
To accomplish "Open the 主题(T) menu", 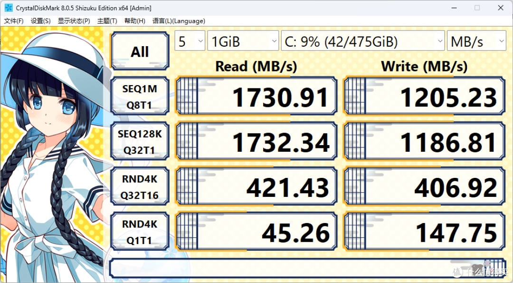I will click(x=107, y=21).
